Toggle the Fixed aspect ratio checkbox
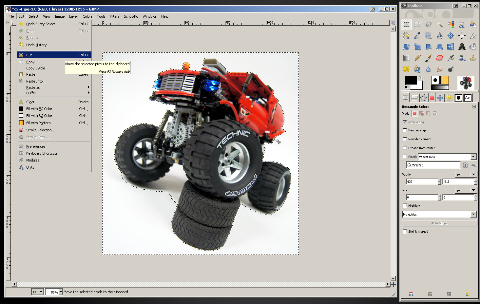The image size is (480, 304). [x=405, y=157]
